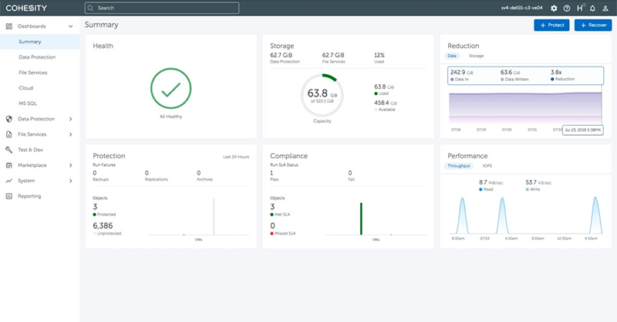Click the Reduction area chart
617x322 pixels.
coord(525,107)
